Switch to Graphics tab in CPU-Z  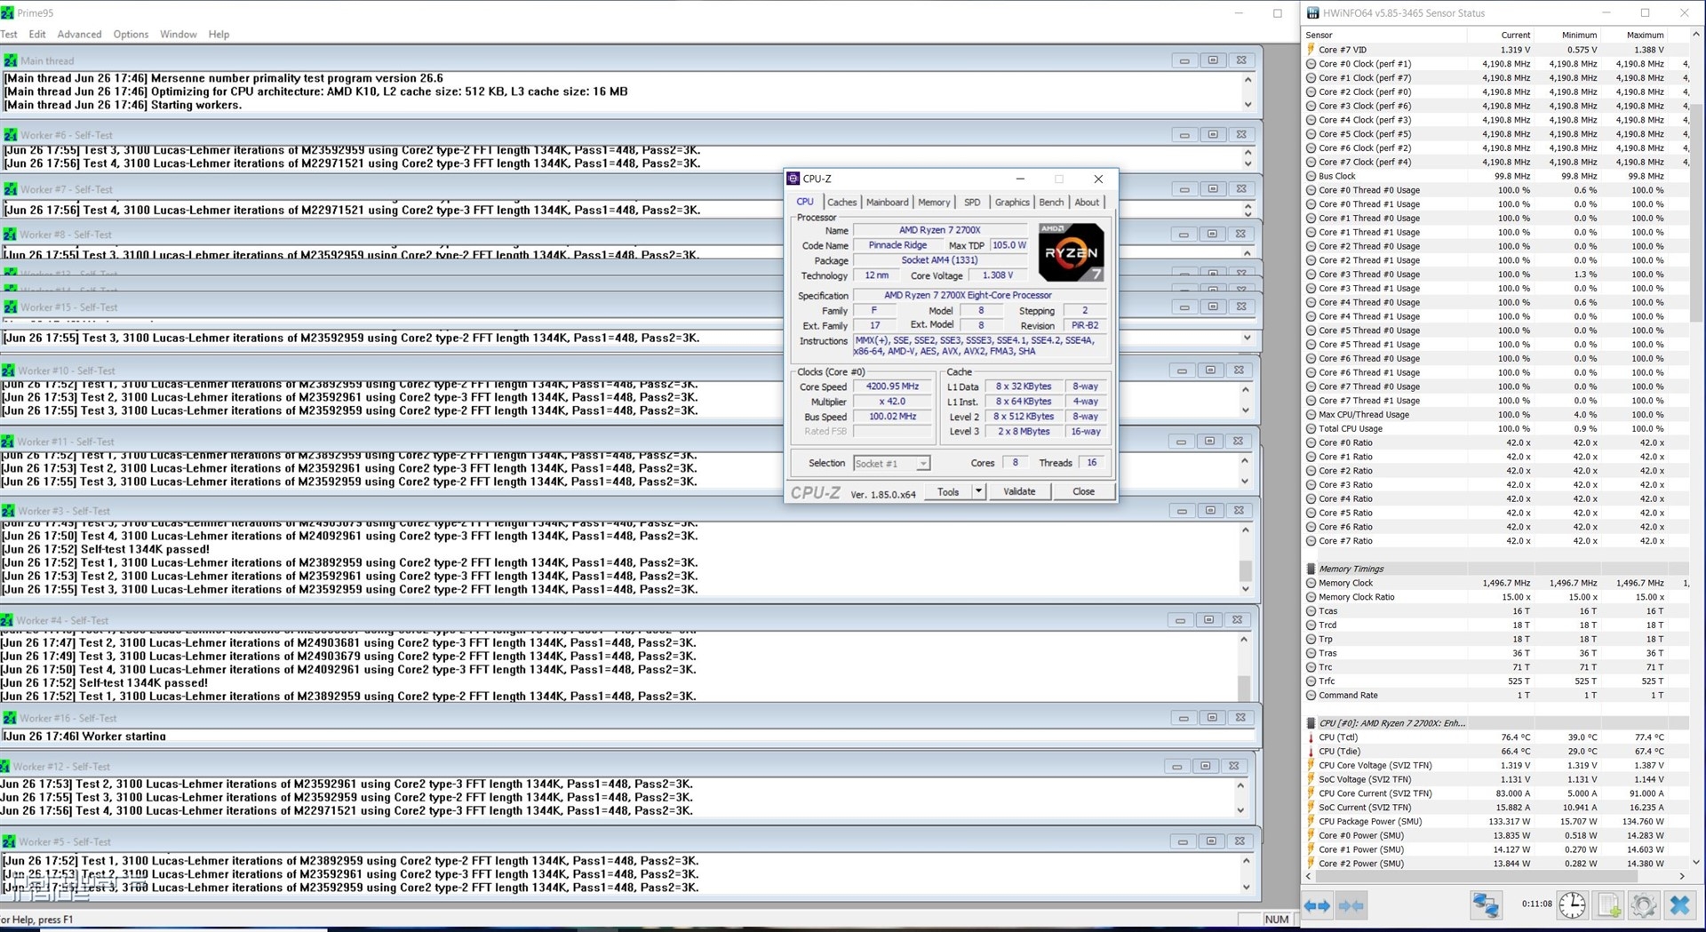[1012, 203]
